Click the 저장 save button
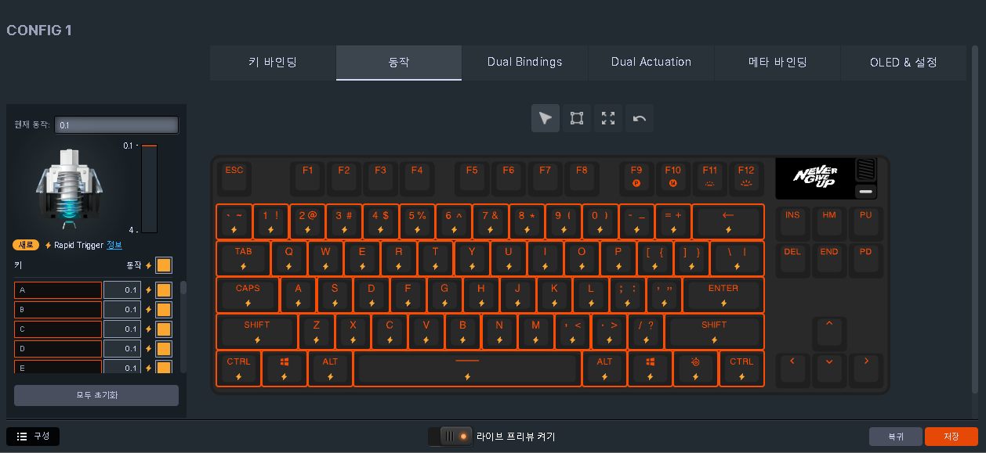Viewport: 986px width, 453px height. (951, 437)
